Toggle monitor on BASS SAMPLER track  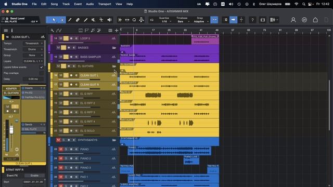click(x=76, y=57)
